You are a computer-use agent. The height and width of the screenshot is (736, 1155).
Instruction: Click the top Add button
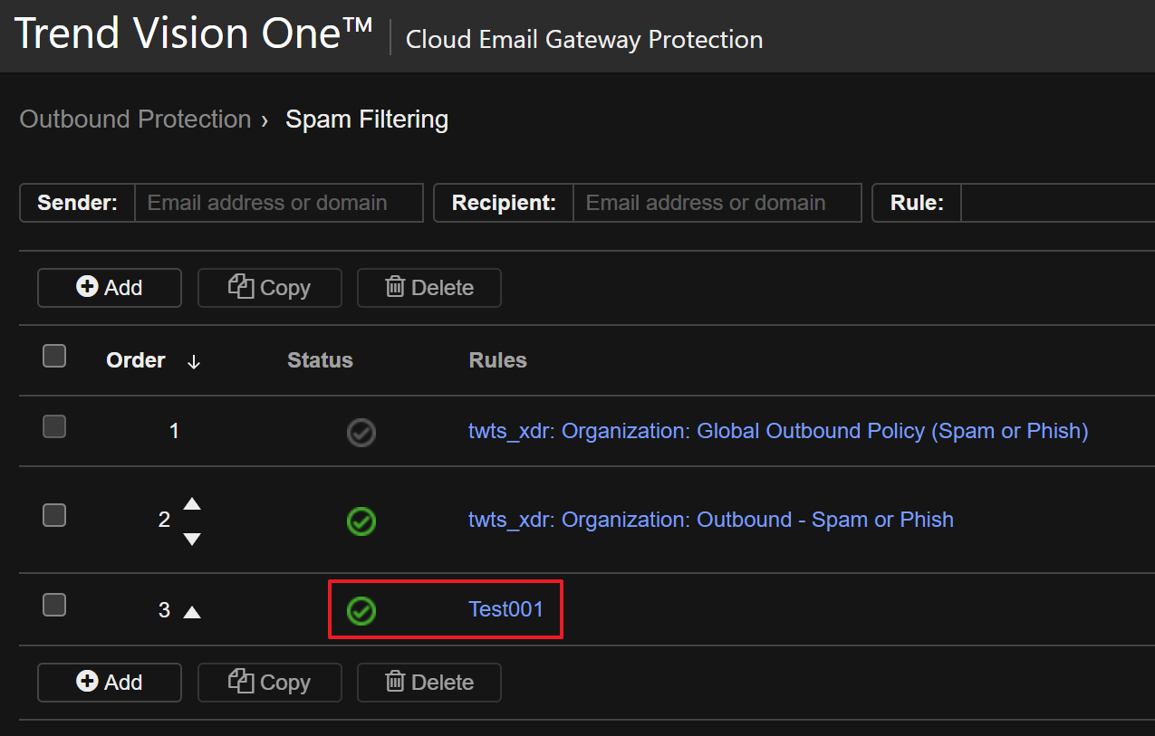tap(110, 288)
